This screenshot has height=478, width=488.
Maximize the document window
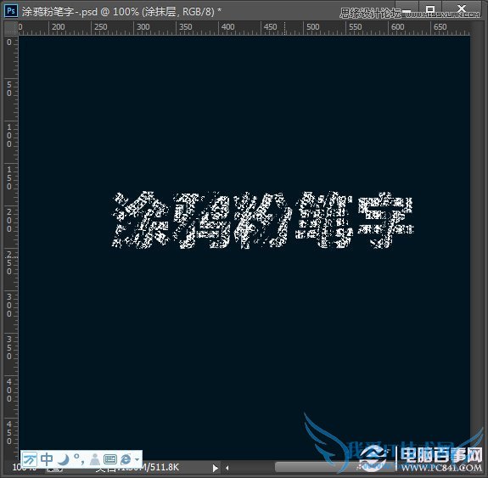tap(430, 10)
